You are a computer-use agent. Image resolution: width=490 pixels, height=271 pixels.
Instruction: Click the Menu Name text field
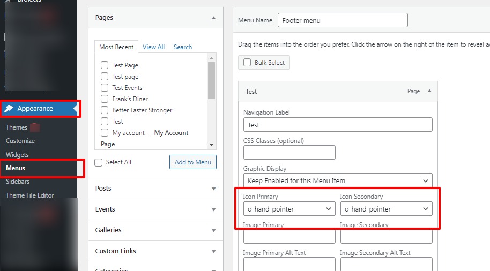coord(343,20)
